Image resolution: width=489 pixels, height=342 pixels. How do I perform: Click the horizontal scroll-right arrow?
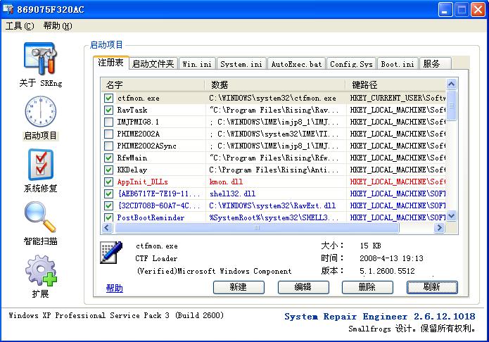(439, 227)
